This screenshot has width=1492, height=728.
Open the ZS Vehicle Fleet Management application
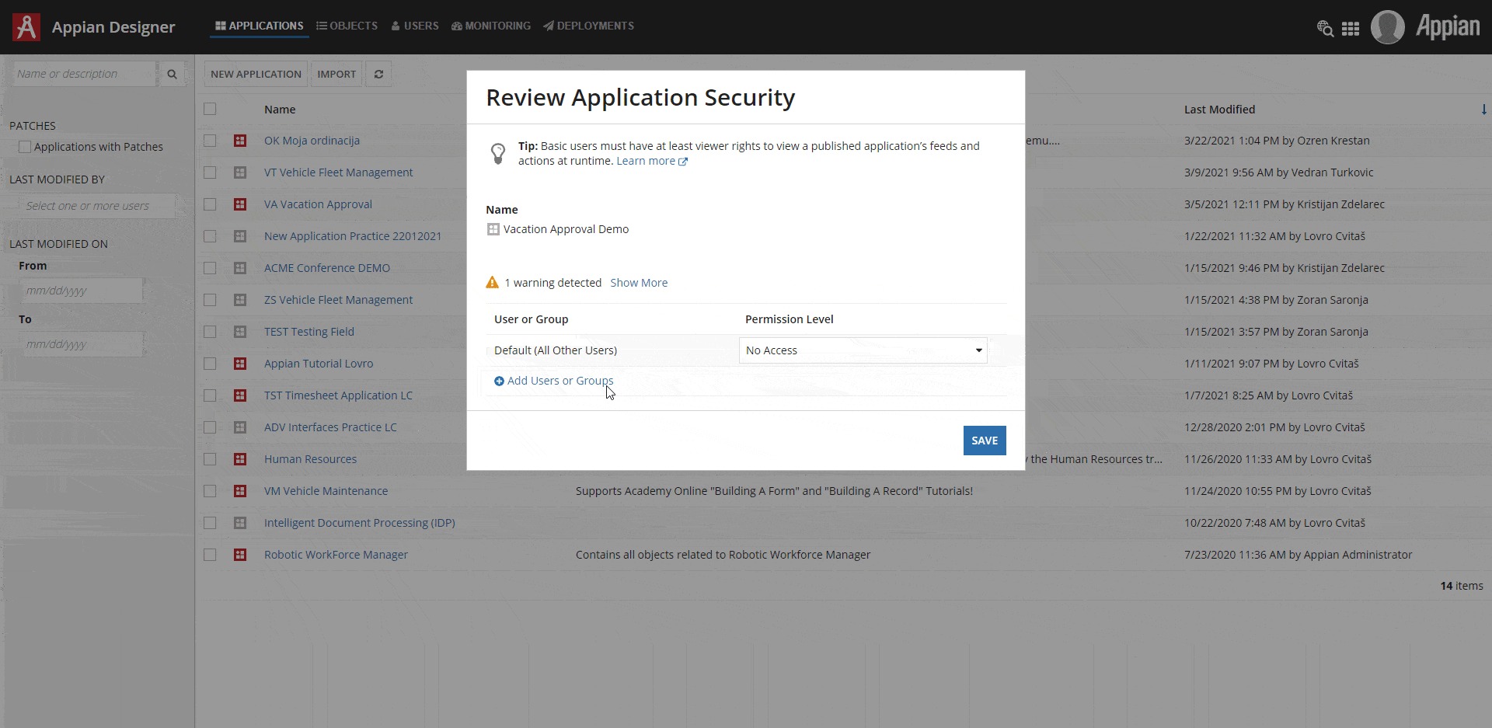point(338,300)
